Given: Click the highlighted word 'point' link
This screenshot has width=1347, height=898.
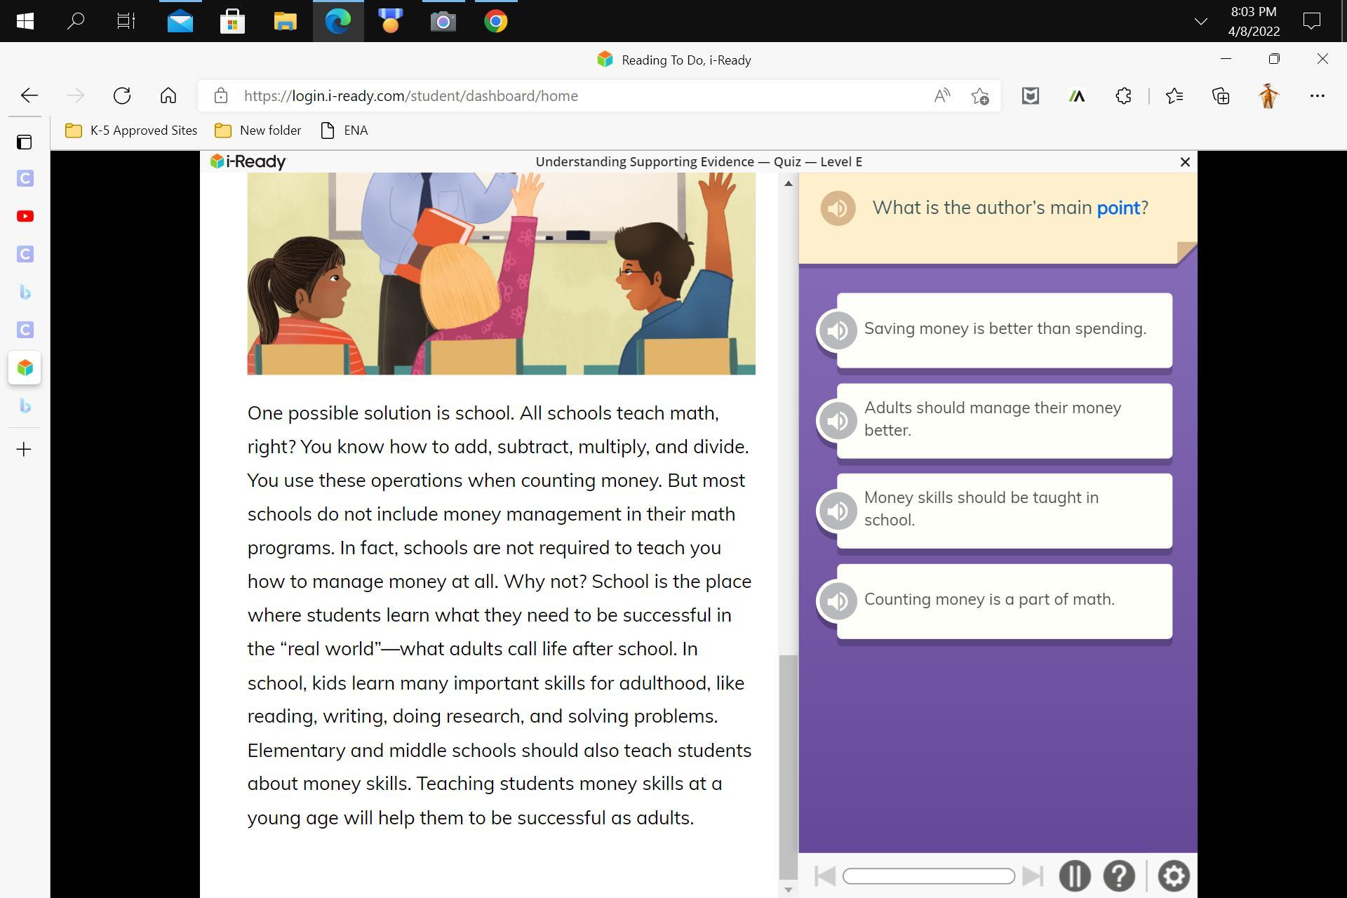Looking at the screenshot, I should pos(1118,208).
